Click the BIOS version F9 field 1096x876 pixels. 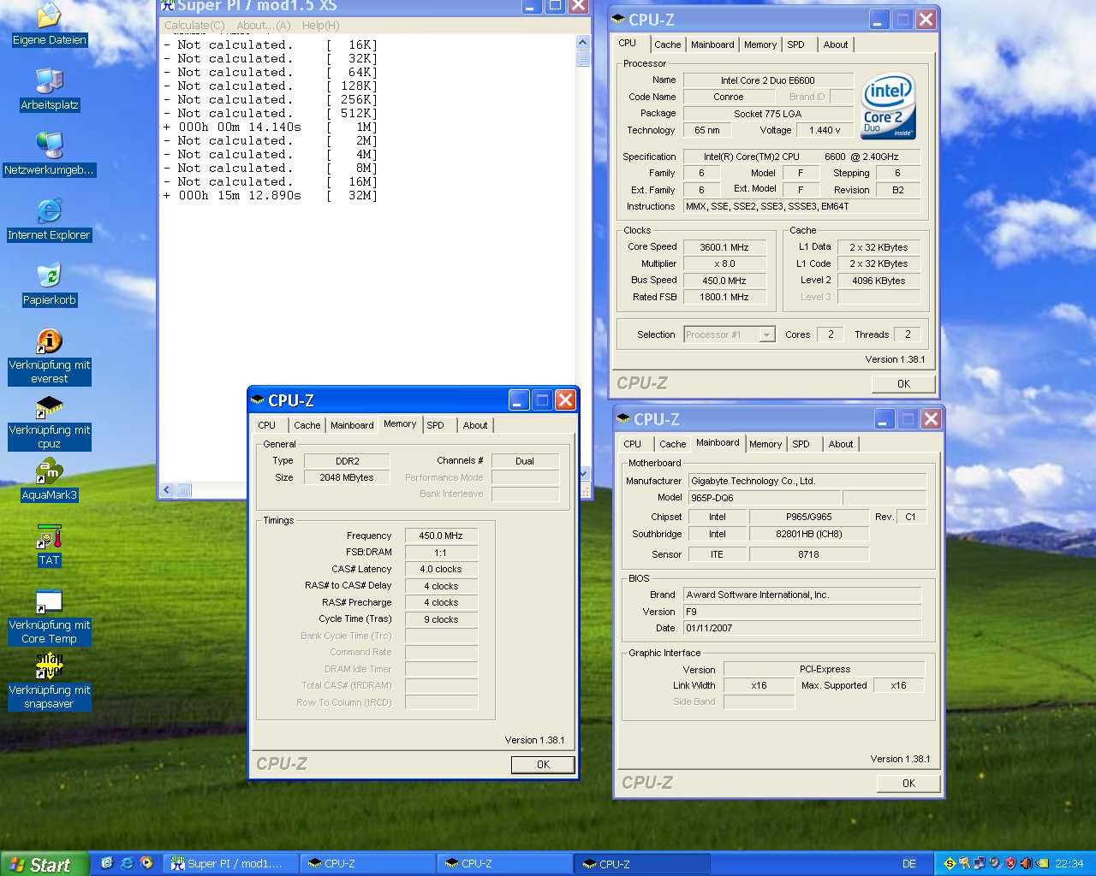tap(802, 612)
